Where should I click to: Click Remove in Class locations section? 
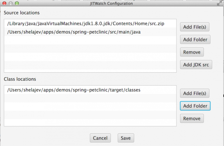pos(192,119)
